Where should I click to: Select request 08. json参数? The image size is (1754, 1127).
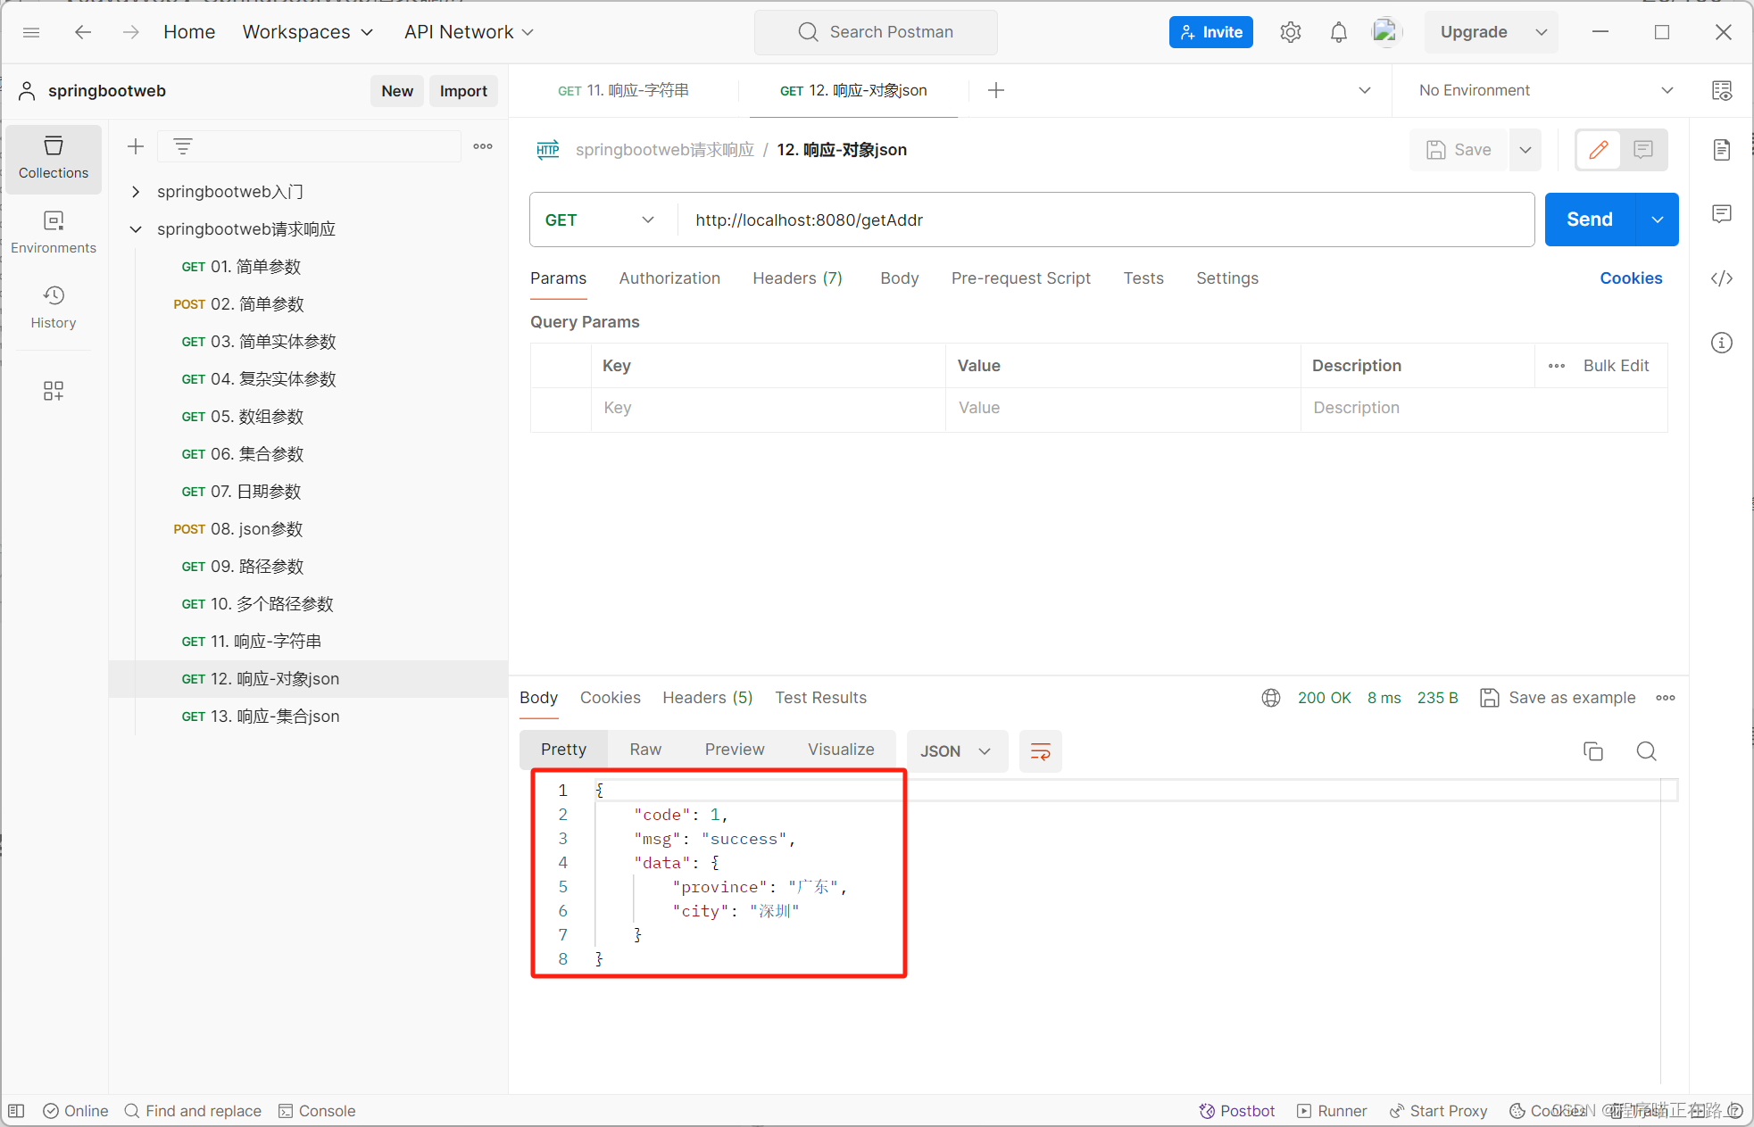click(308, 529)
